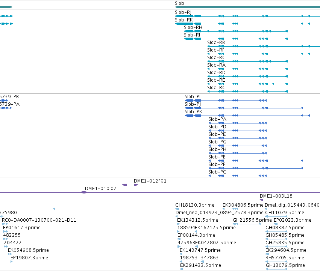Click the RH57705.5prime EST label
Image resolution: width=320 pixels, height=271 pixels.
pyautogui.click(x=285, y=258)
